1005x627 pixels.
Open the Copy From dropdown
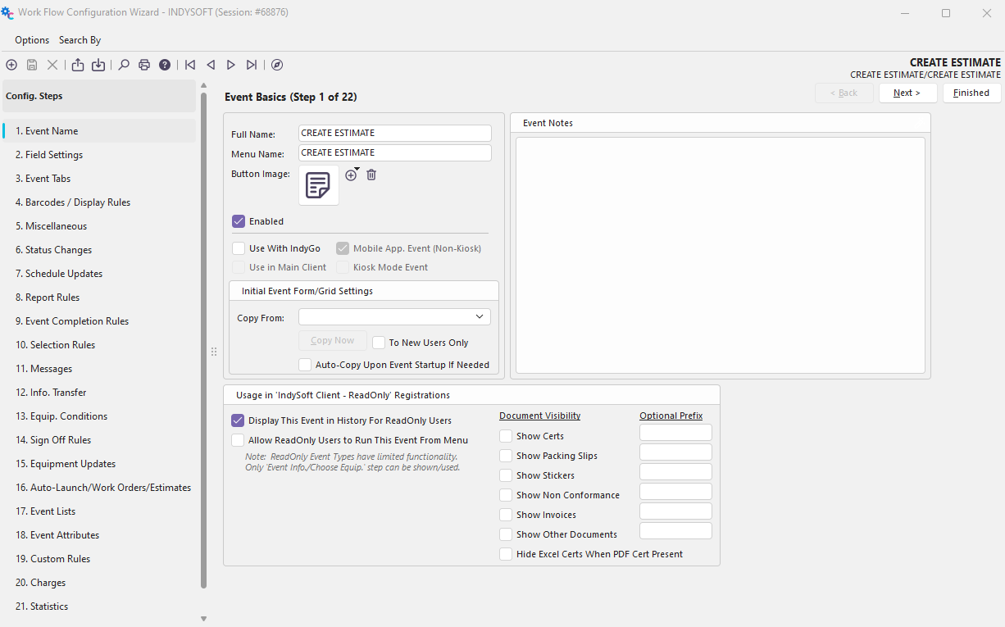pyautogui.click(x=480, y=317)
